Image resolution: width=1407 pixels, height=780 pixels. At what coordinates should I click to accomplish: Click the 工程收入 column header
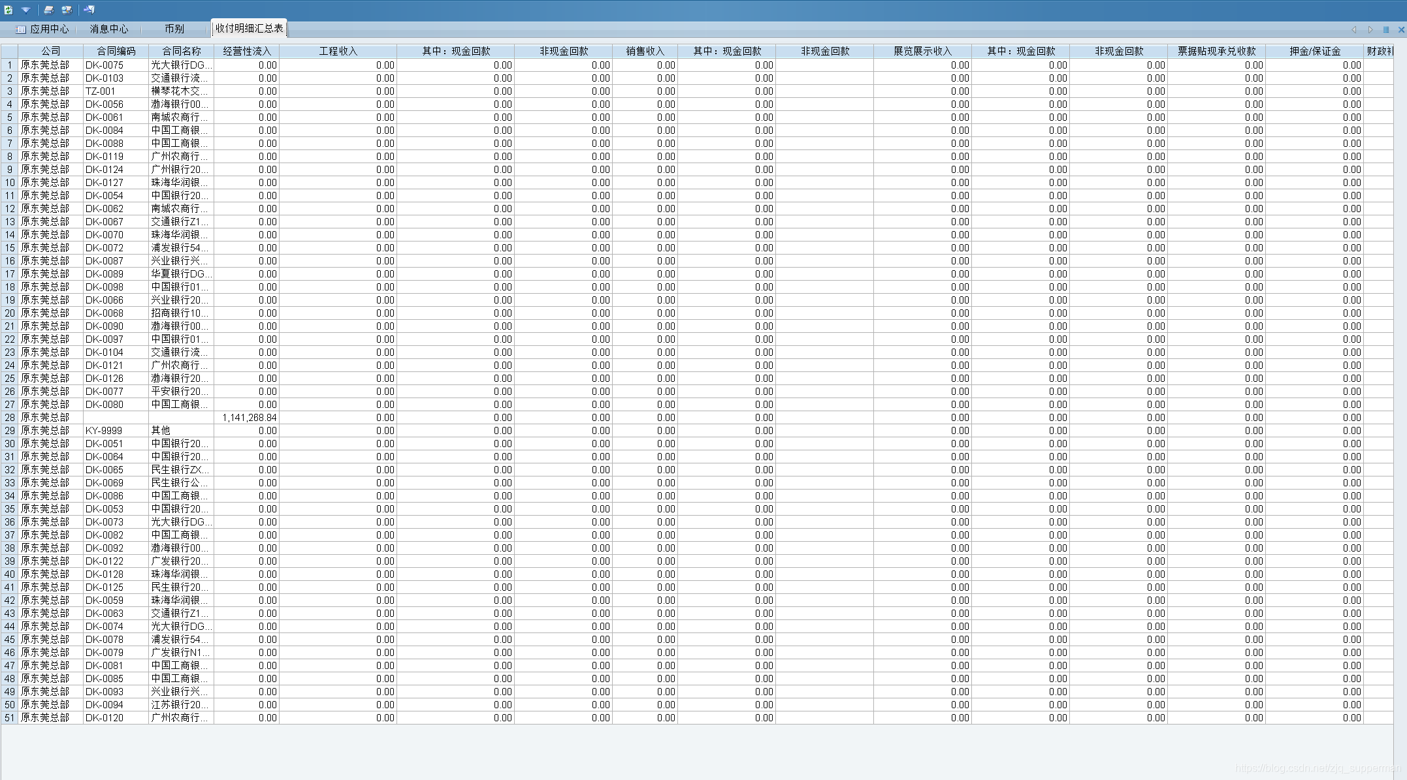click(x=338, y=51)
